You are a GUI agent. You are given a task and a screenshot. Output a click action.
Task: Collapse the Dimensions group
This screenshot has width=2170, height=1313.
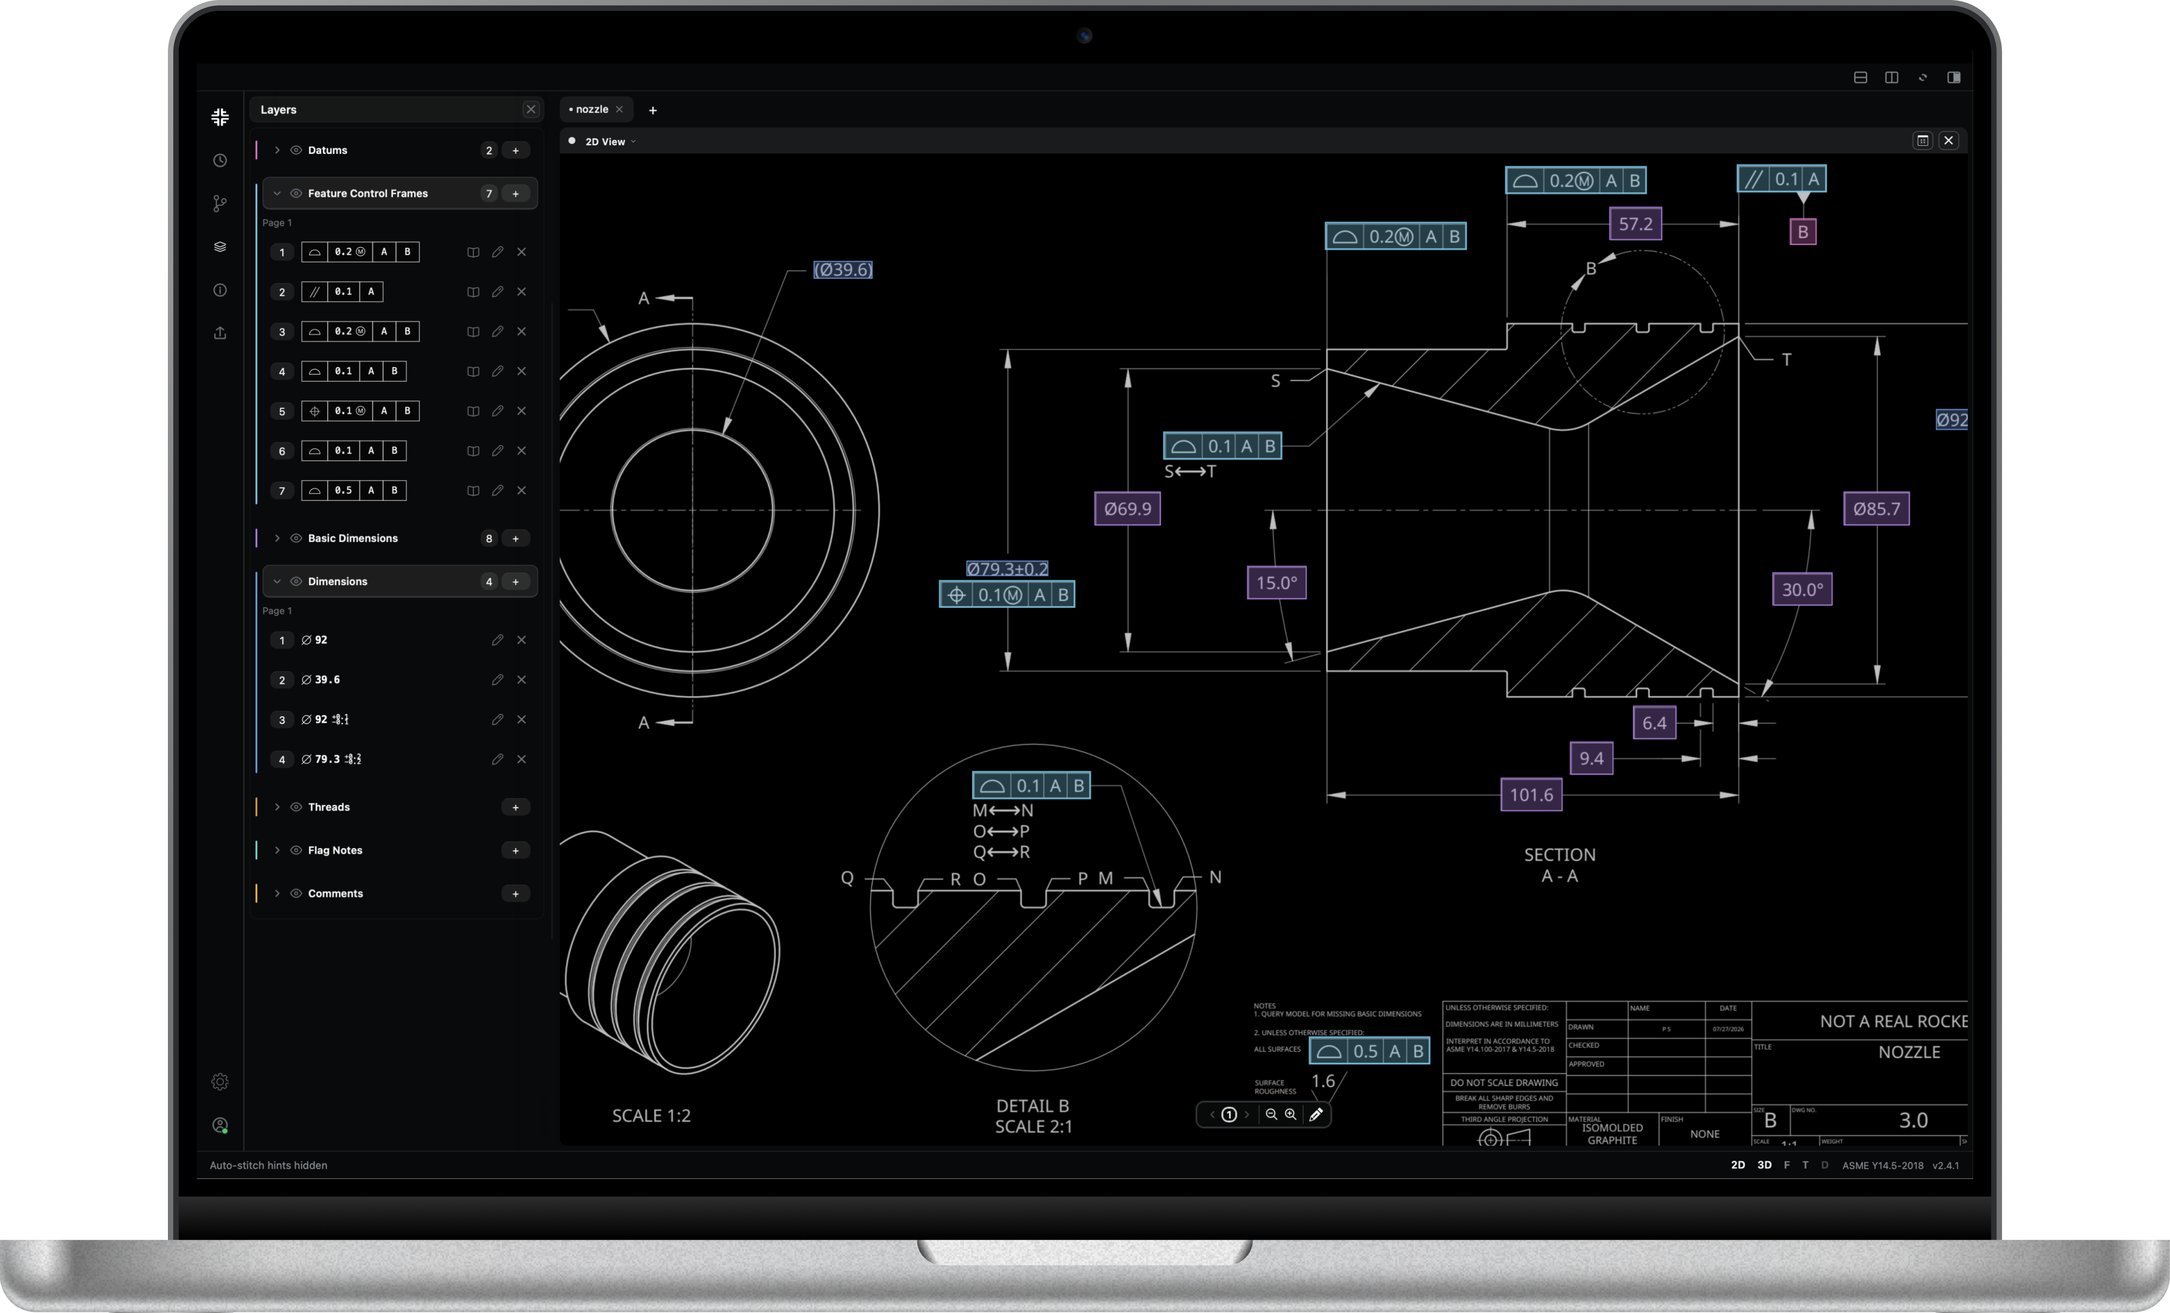276,581
